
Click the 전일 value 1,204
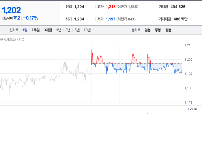[x=79, y=7]
